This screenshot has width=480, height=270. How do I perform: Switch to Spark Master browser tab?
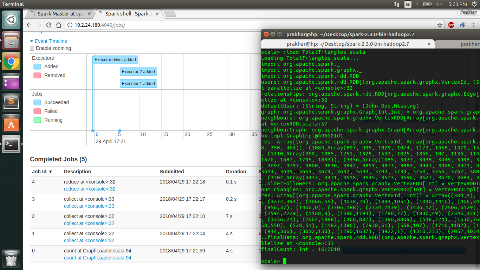pos(60,14)
